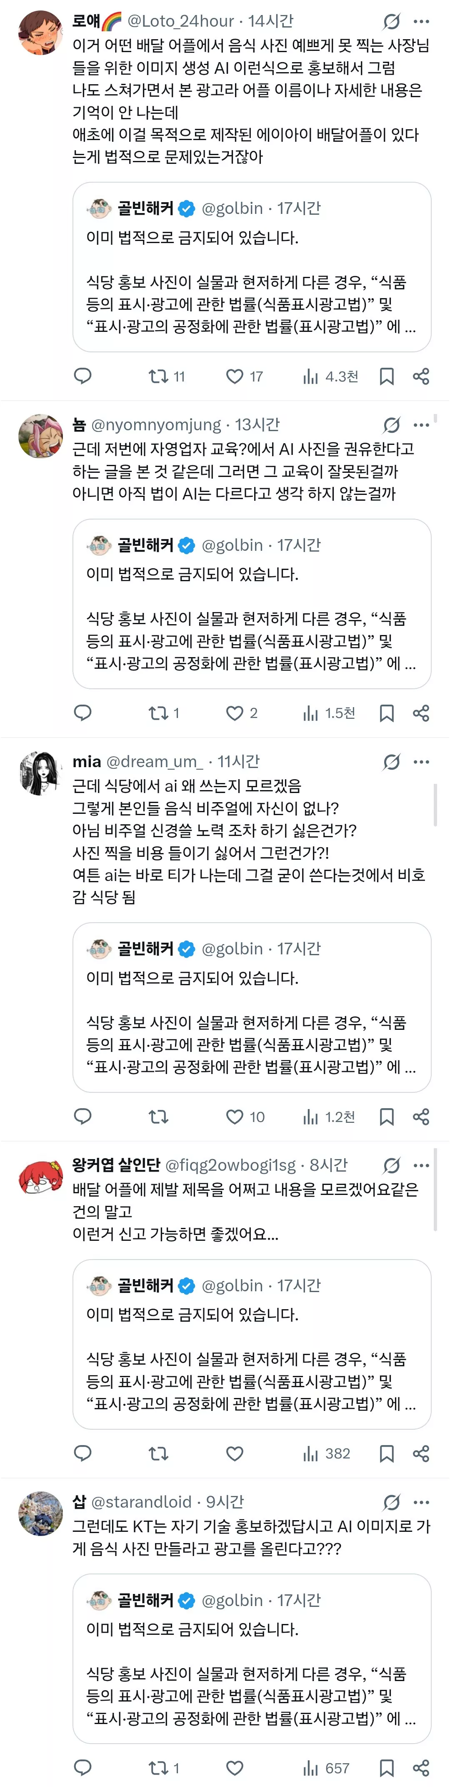Retweet the Loto_24hour post with 11 retweets
Image resolution: width=450 pixels, height=1787 pixels.
pyautogui.click(x=159, y=376)
